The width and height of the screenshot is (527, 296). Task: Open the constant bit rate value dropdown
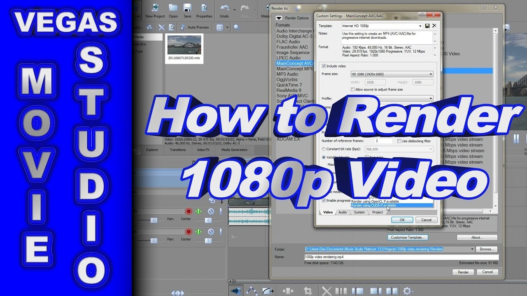pyautogui.click(x=431, y=149)
